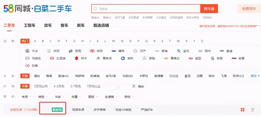
Task: Select the orange 热门 brand filter
Action: point(25,41)
